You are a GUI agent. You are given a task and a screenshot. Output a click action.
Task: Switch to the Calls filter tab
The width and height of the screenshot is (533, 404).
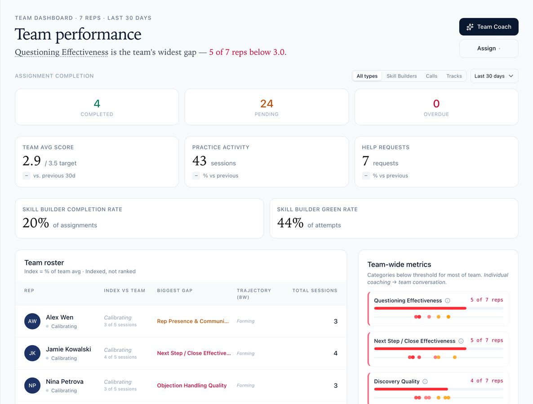click(431, 76)
